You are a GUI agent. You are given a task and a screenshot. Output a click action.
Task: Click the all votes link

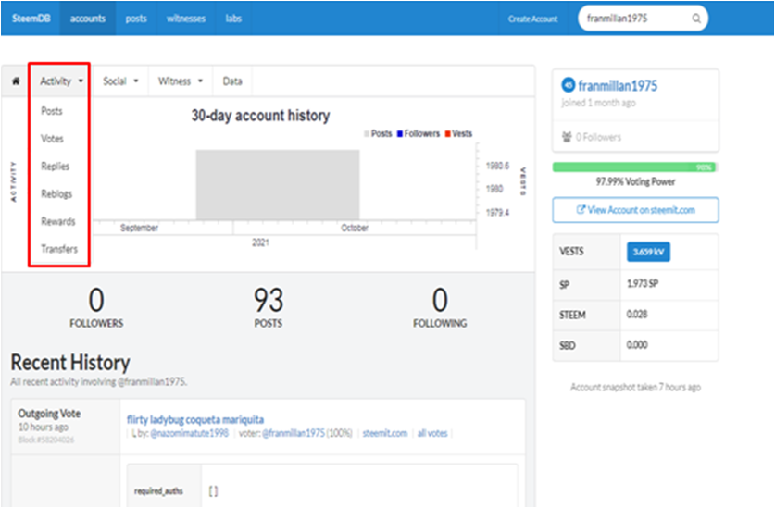tap(432, 433)
